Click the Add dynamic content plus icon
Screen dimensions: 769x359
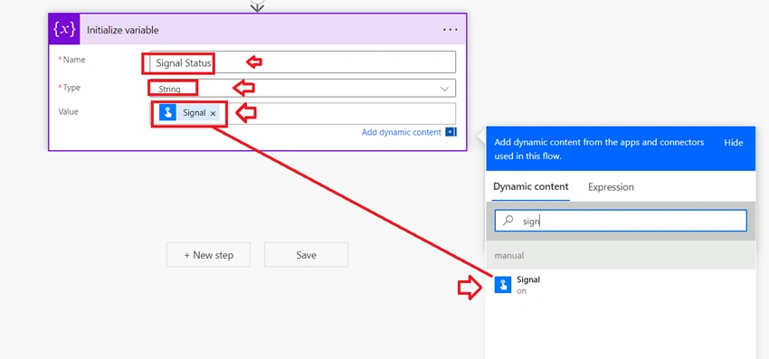pos(451,132)
